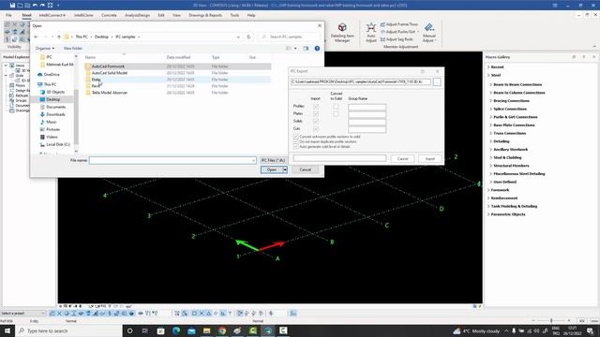
Task: Open the Help menu
Action: 251,15
